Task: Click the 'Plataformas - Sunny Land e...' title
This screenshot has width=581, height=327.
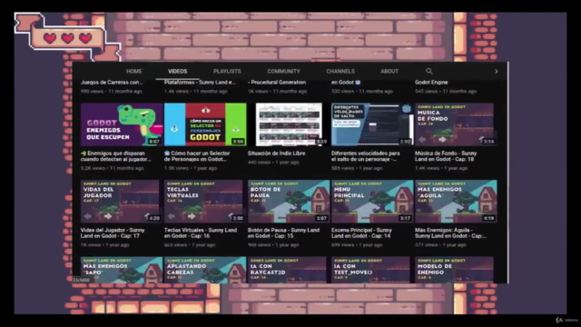Action: 200,83
